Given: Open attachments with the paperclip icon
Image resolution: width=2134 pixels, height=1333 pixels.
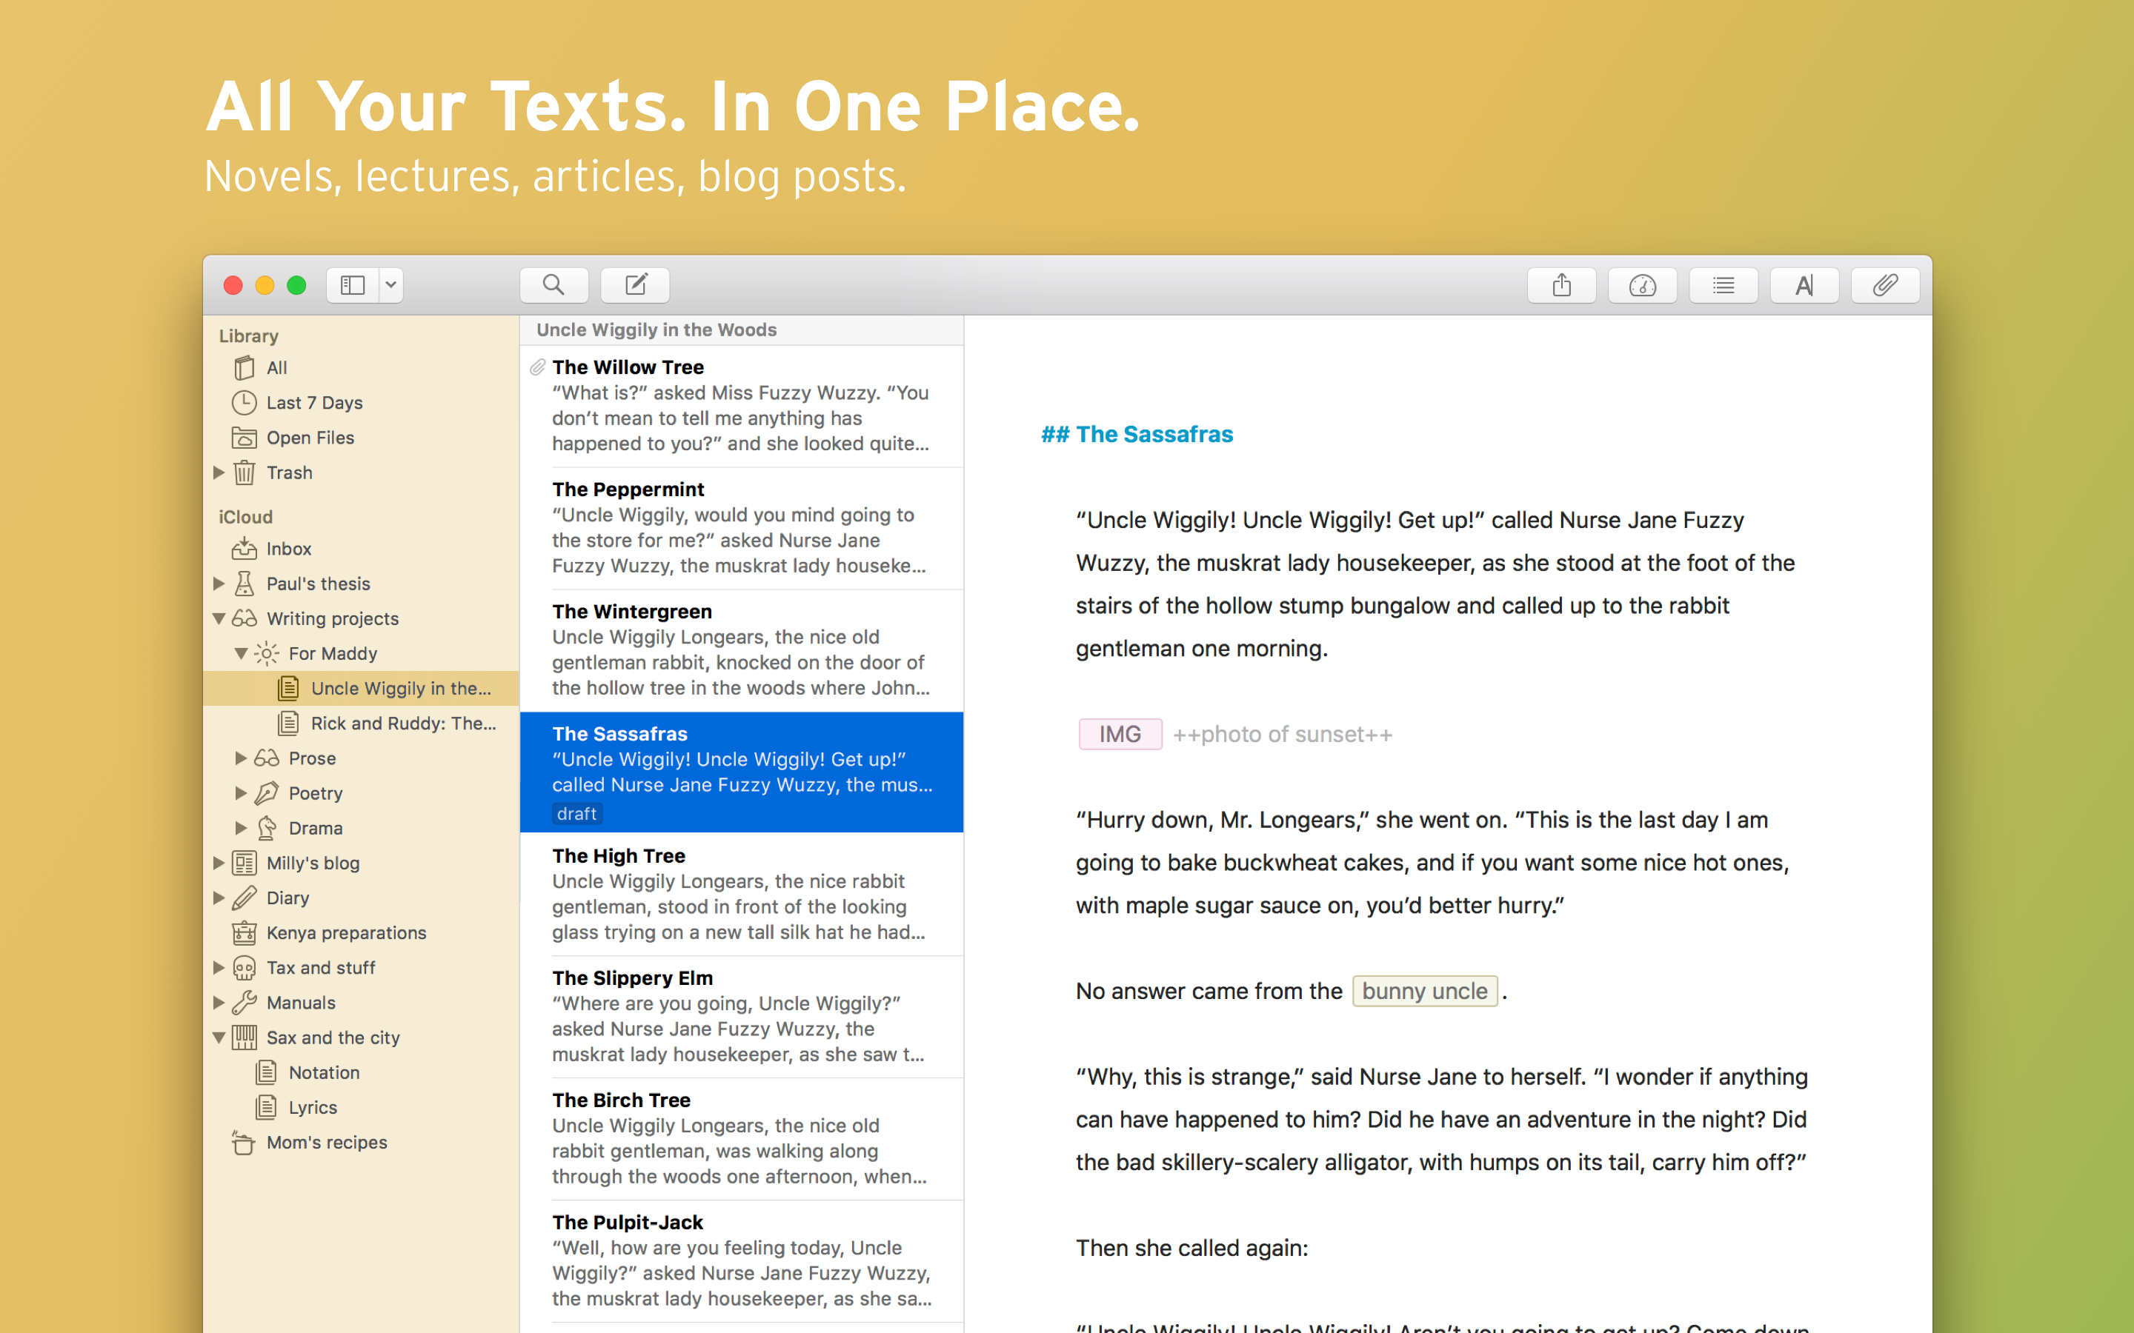Looking at the screenshot, I should coord(1885,285).
